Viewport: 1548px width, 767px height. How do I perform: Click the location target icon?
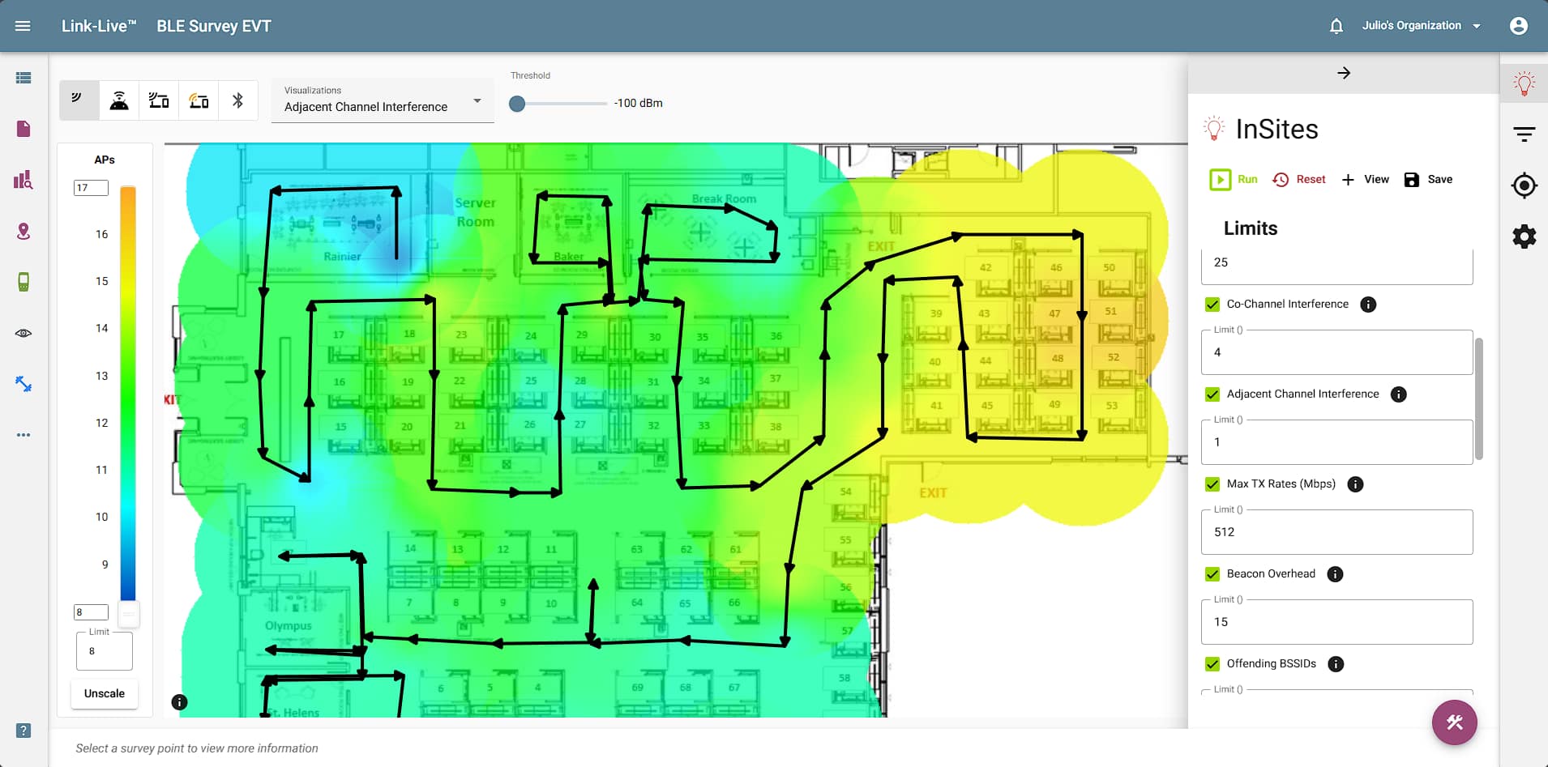(1524, 185)
